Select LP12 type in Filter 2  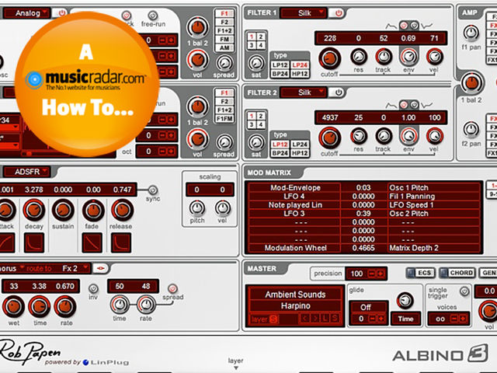(x=280, y=145)
